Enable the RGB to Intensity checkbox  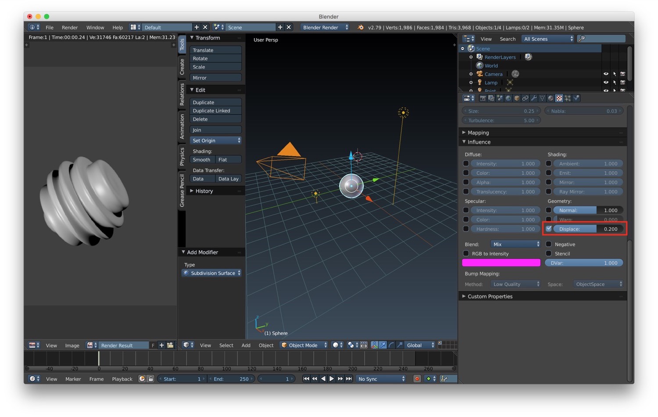466,253
